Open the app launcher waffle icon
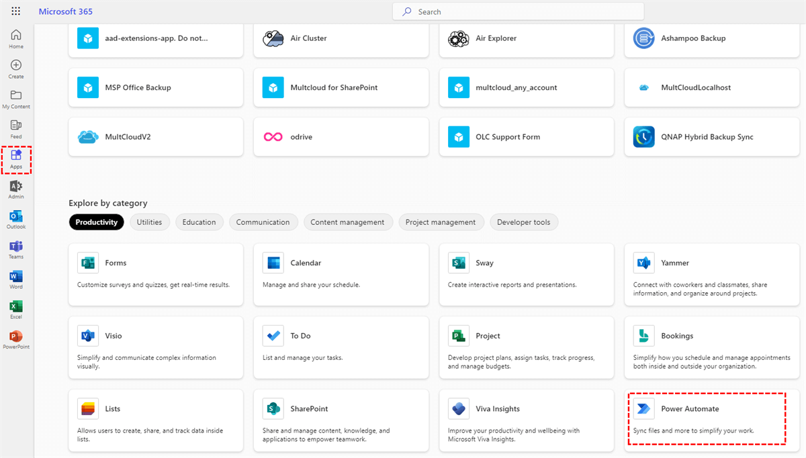Viewport: 806px width, 458px height. coord(16,11)
